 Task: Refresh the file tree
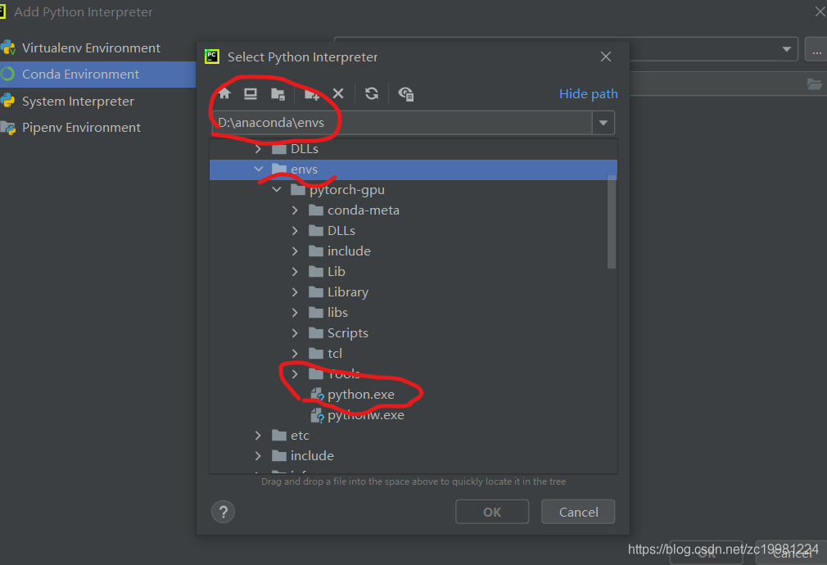coord(372,94)
